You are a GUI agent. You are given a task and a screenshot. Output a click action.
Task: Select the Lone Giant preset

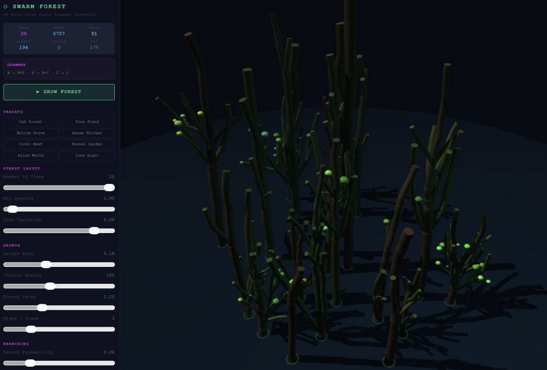(x=87, y=156)
